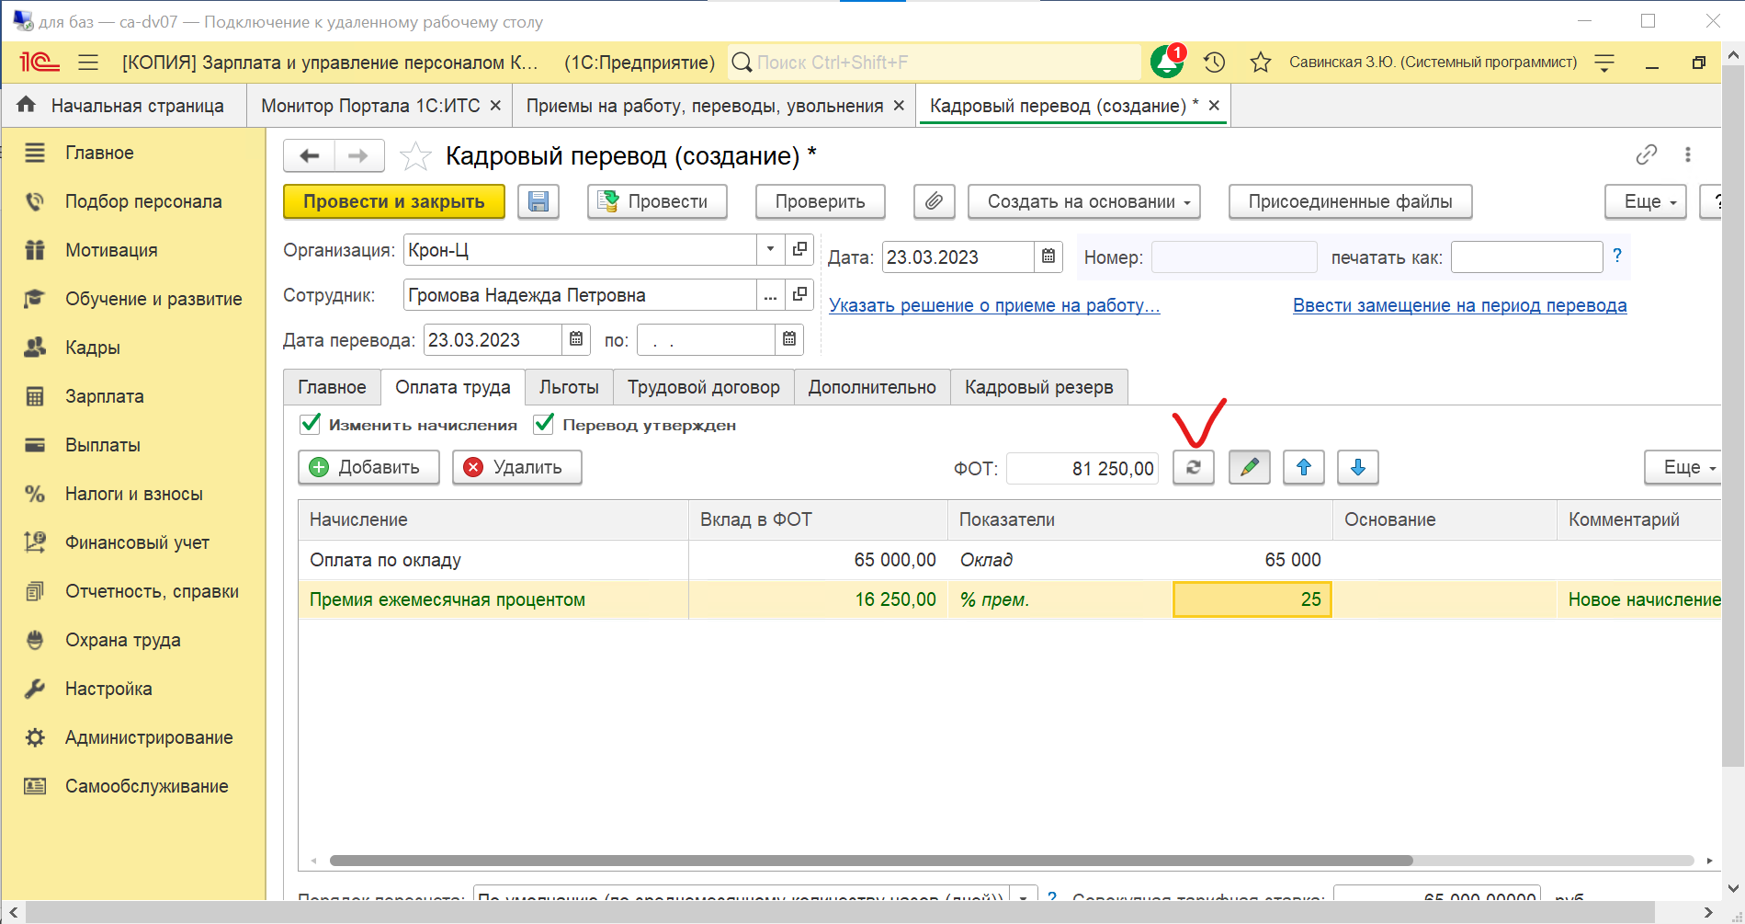Switch to the Трудовой договор tab

pos(703,387)
